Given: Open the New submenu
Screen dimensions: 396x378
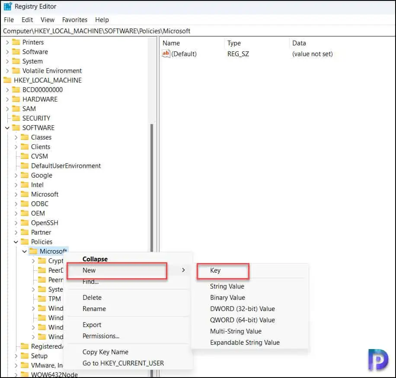Looking at the screenshot, I should pyautogui.click(x=128, y=270).
